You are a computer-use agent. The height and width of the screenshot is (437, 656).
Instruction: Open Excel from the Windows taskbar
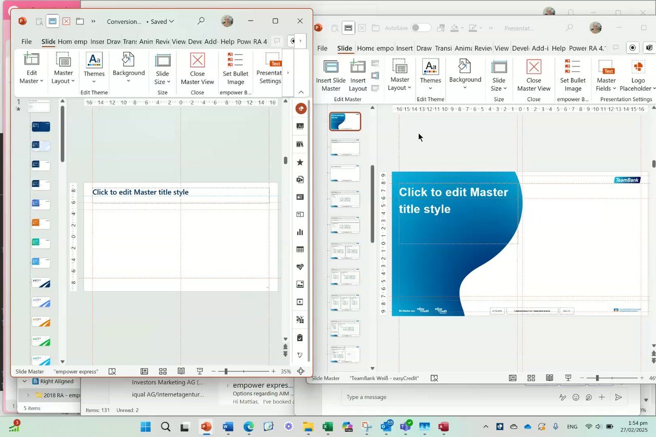[x=327, y=427]
